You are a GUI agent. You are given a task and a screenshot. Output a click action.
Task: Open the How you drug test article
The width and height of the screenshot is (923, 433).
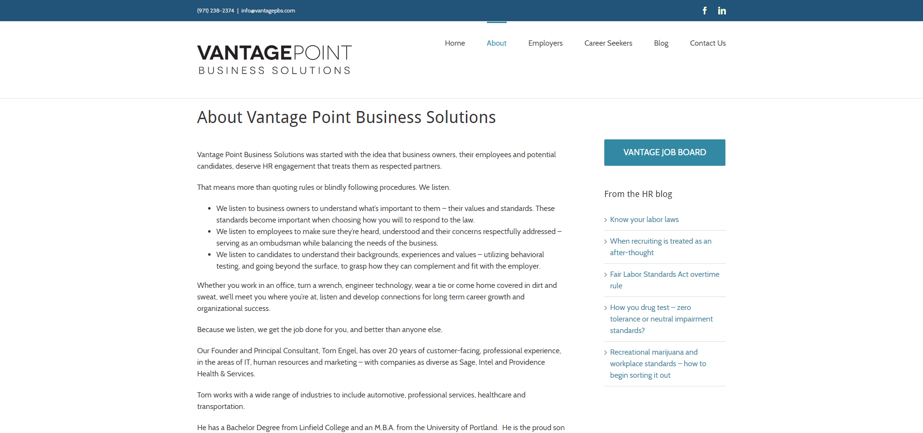pos(661,319)
